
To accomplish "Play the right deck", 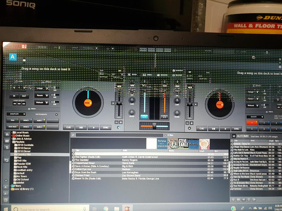I will click(225, 129).
